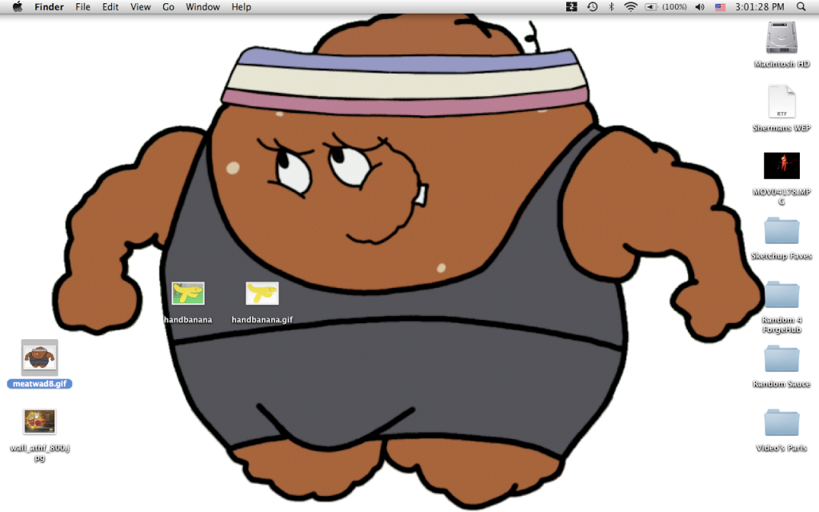Viewport: 819px width, 512px height.
Task: Select the Random Sauce folder icon
Action: [x=781, y=359]
